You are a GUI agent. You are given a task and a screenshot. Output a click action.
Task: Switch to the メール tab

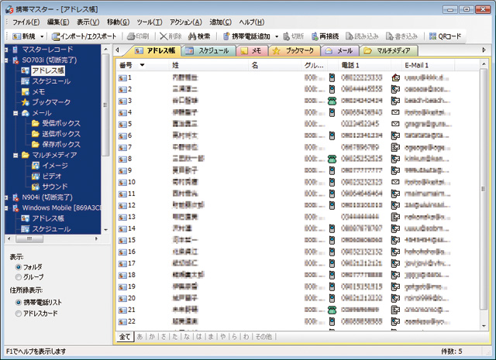pyautogui.click(x=339, y=50)
